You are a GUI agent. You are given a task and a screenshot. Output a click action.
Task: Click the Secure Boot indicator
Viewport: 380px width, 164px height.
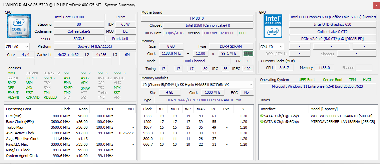[x=333, y=80]
